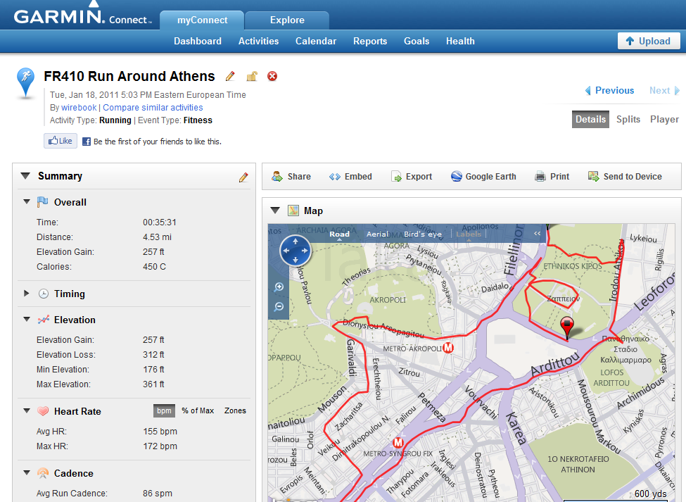This screenshot has height=502, width=686.
Task: Click the Avg HR value 155 bpm
Action: (160, 432)
